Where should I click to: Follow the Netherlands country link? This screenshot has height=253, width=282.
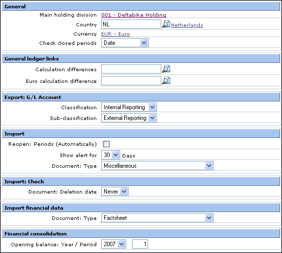(187, 25)
